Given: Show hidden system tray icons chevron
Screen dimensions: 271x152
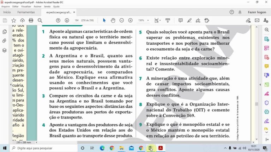Looking at the screenshot, I should (x=225, y=148).
